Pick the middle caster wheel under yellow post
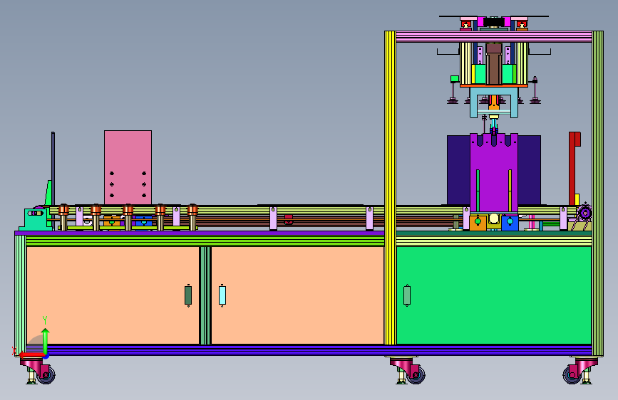Image resolution: width=618 pixels, height=400 pixels. tap(416, 374)
